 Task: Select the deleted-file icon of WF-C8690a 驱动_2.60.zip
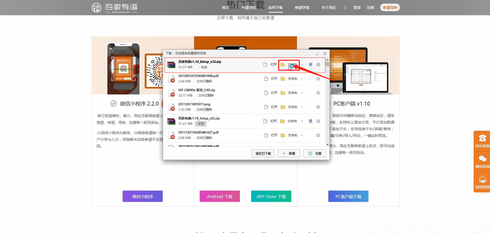pyautogui.click(x=171, y=93)
